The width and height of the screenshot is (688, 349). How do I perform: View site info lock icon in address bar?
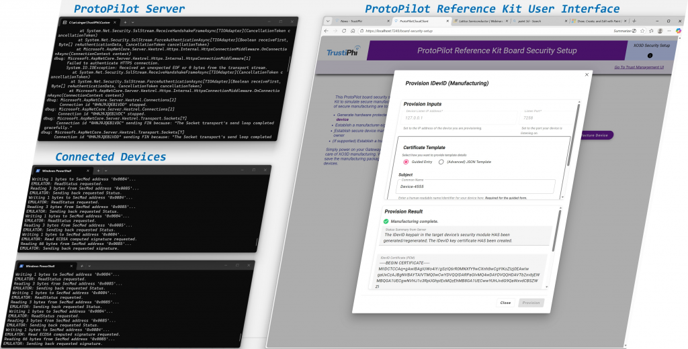[361, 31]
